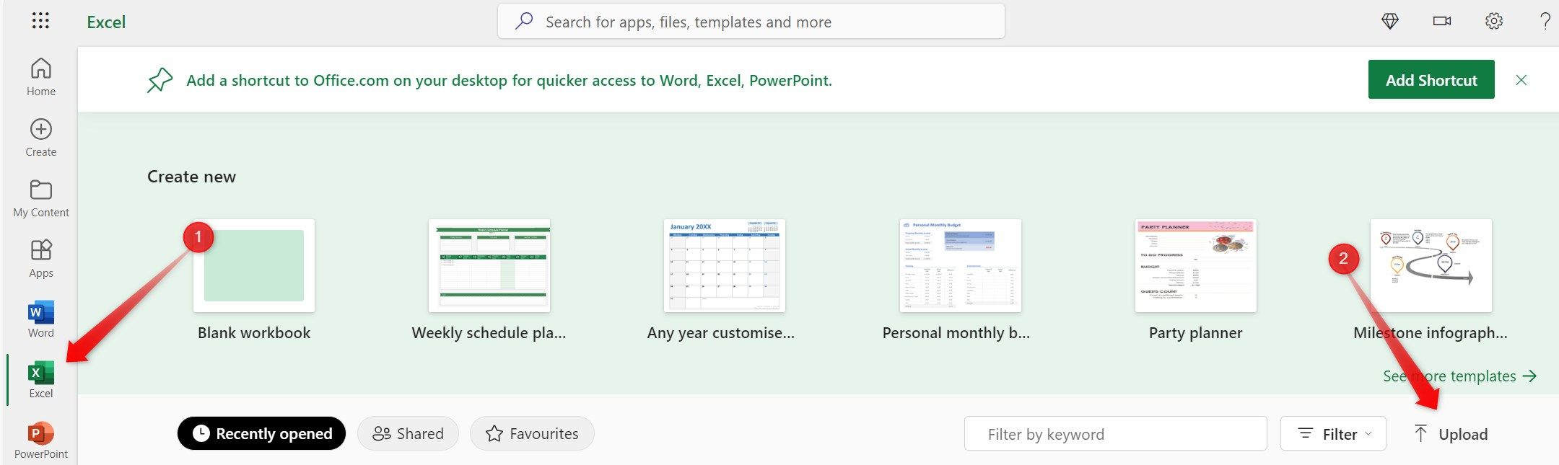Click the search box at top
This screenshot has width=1559, height=465.
click(x=751, y=22)
